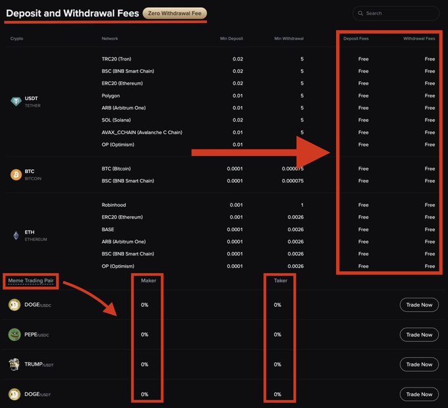Click the search magnifier icon
Screen dimensions: 448x408
360,13
